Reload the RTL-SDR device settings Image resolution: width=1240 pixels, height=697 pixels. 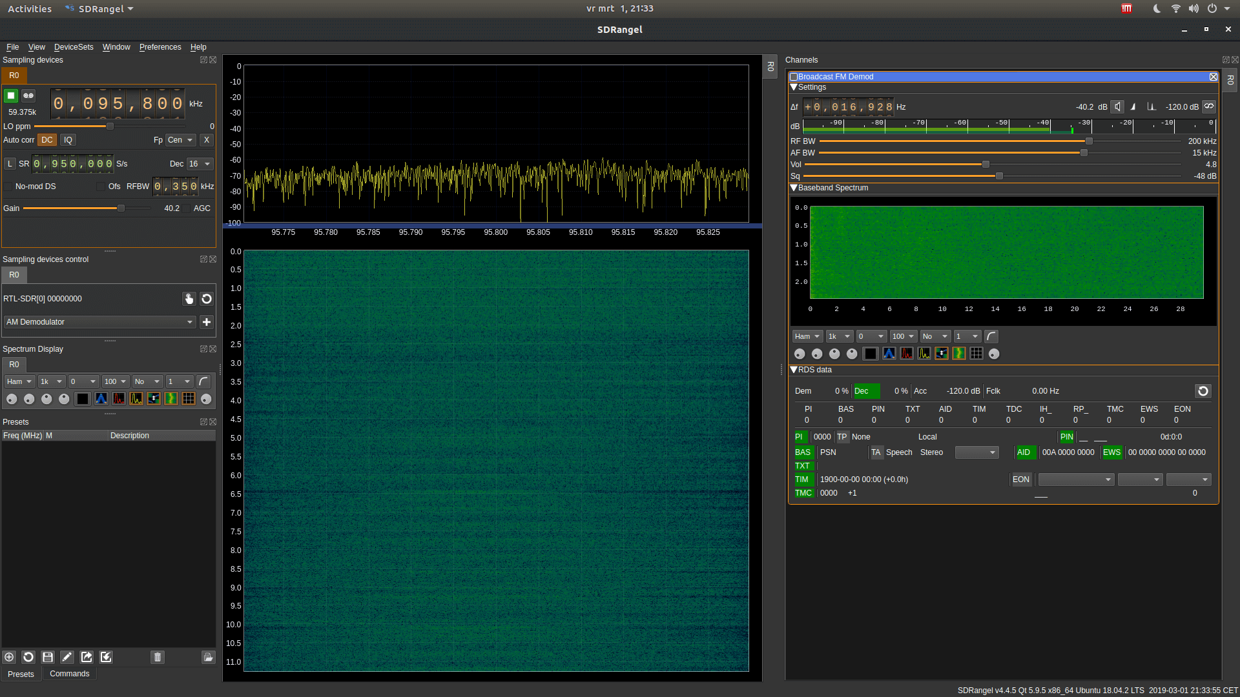[x=207, y=299]
